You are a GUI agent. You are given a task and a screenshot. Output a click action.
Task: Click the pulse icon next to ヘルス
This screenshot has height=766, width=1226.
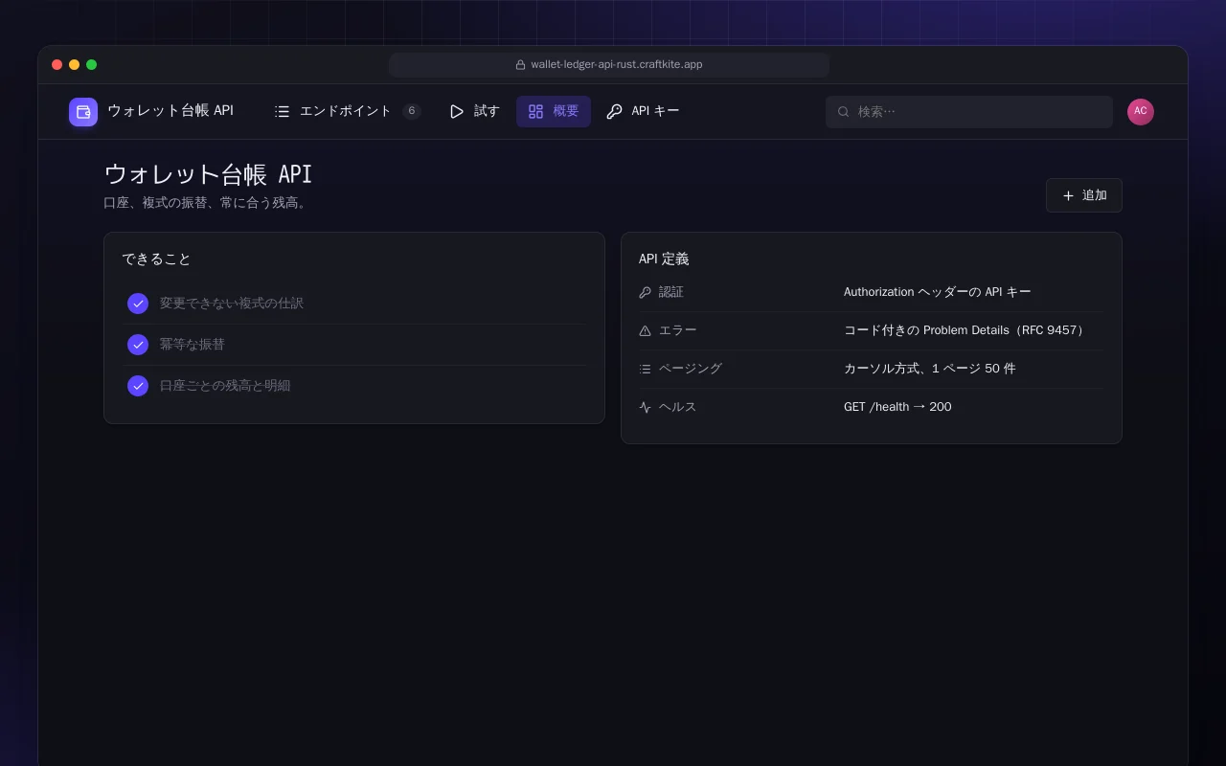[645, 407]
